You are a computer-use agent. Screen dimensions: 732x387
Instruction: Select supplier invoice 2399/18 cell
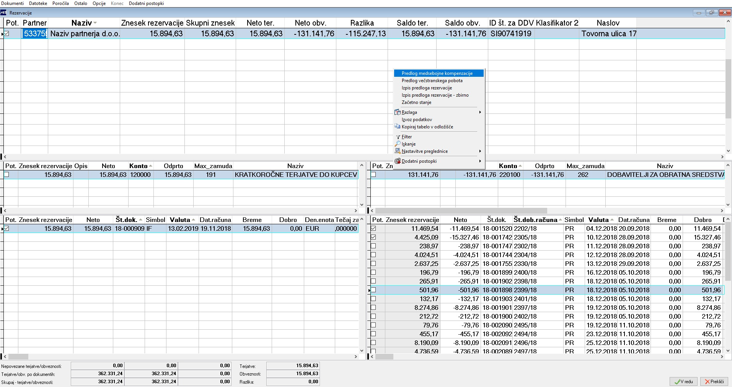tap(538, 290)
